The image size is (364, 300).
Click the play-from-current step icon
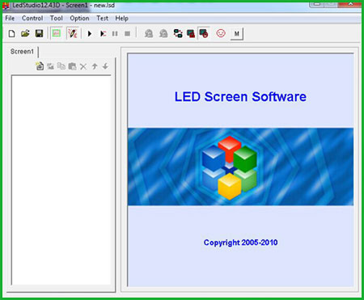pyautogui.click(x=103, y=34)
